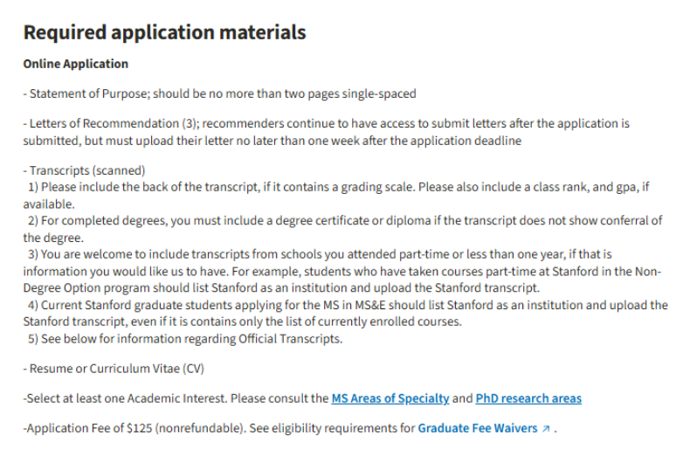
Task: Click item 2 about completed degrees
Action: 342,229
